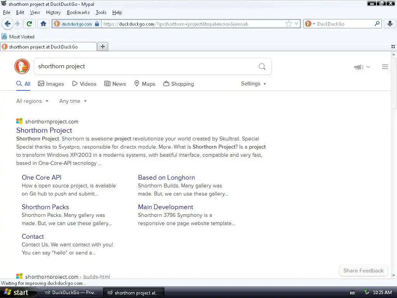Go back using the browser back arrow
This screenshot has width=397, height=298.
7,24
